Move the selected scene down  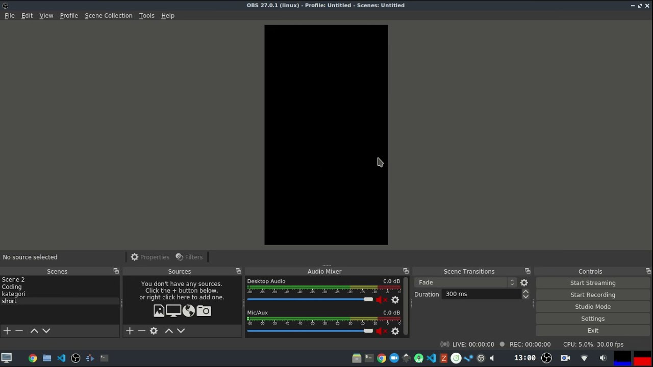click(x=46, y=331)
